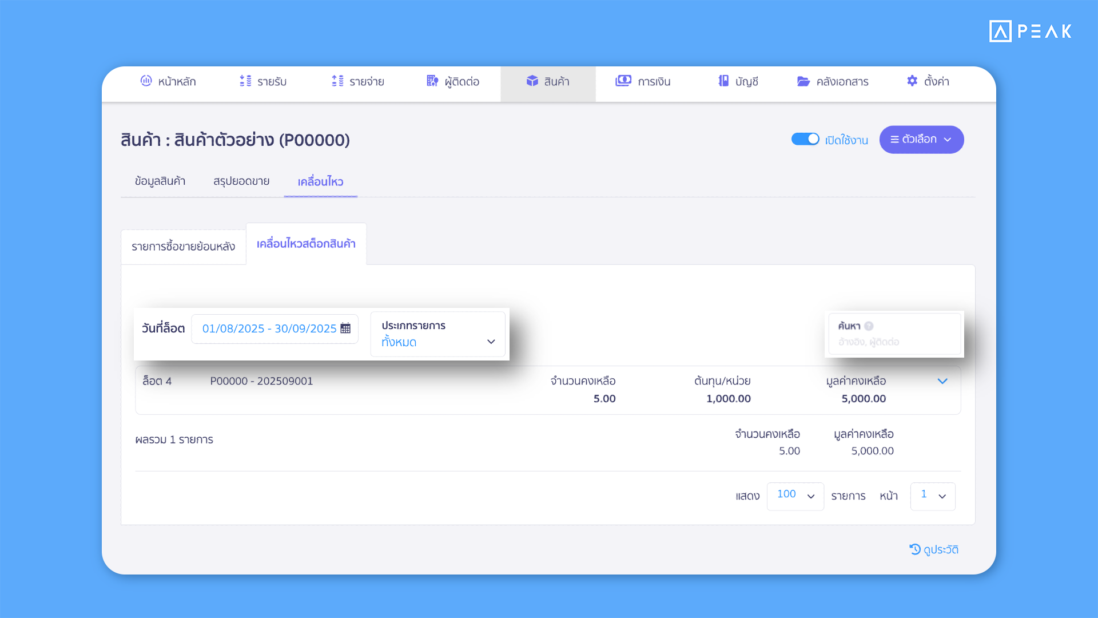
Task: Click the ดูประวัติ history link
Action: point(934,549)
